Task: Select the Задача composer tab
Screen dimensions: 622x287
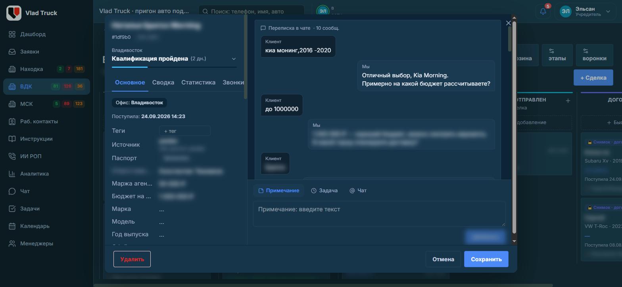Action: click(x=324, y=191)
